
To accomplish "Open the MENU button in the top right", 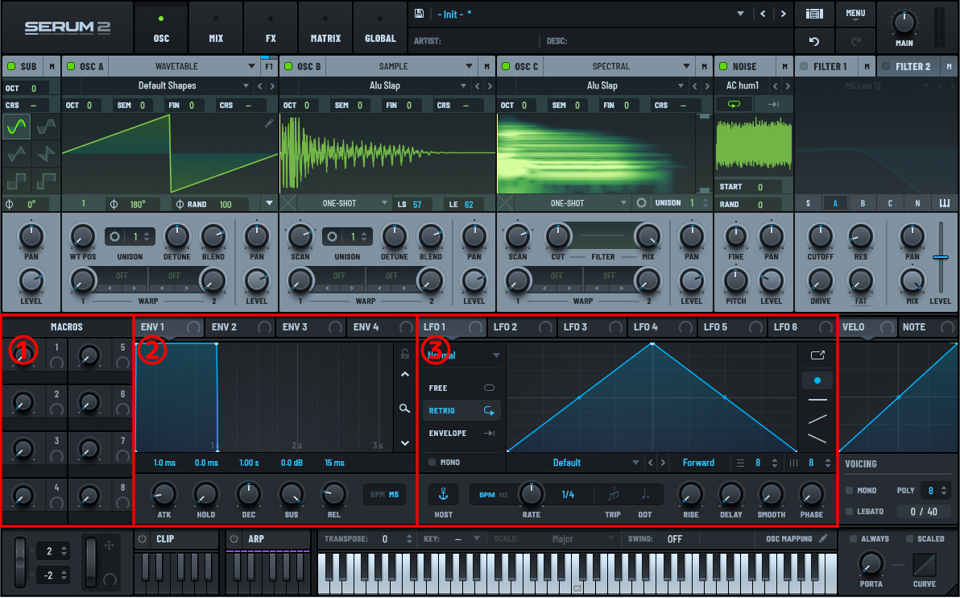I will pyautogui.click(x=855, y=14).
